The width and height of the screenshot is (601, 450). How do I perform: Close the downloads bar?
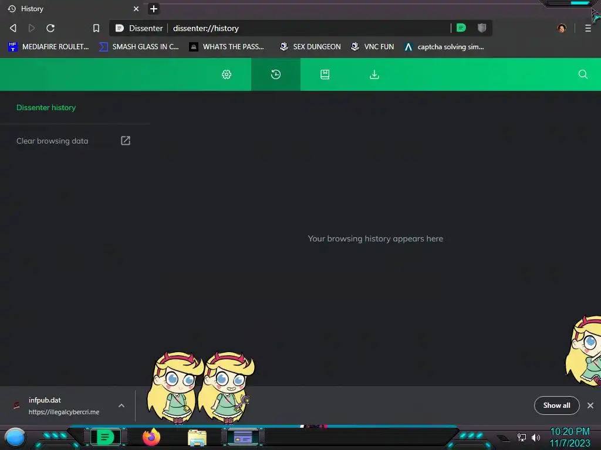coord(590,405)
